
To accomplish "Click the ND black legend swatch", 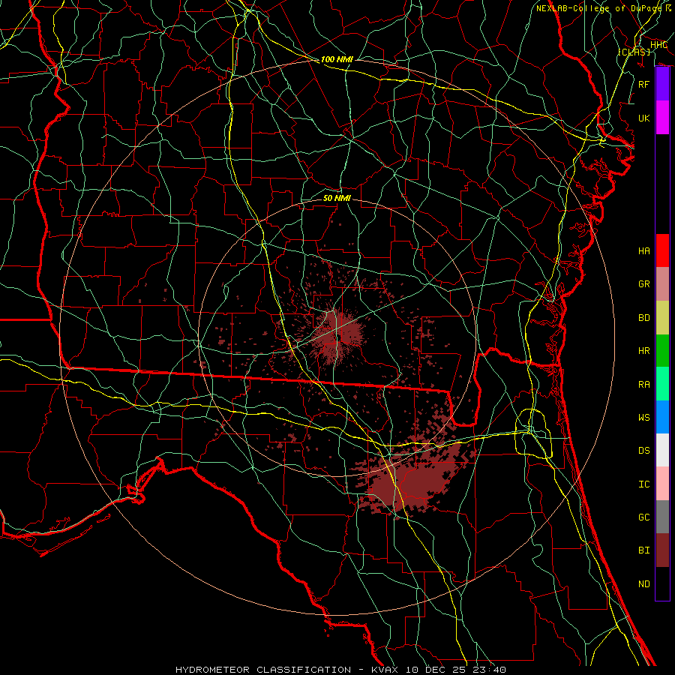I will (662, 583).
